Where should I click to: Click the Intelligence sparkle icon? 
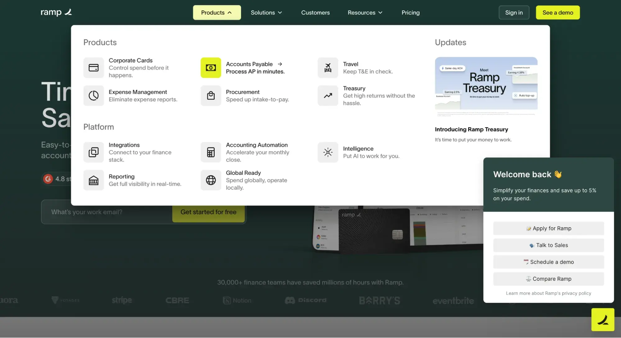(328, 152)
